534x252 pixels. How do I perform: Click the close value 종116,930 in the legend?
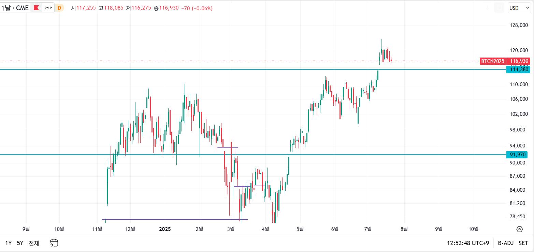(166, 8)
